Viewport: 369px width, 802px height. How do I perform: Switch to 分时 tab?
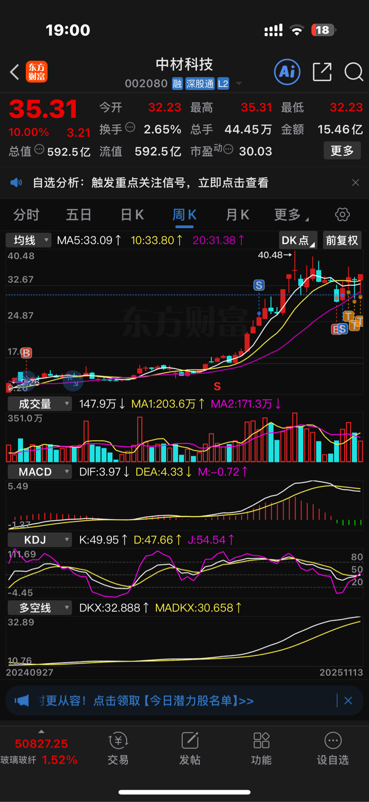26,215
